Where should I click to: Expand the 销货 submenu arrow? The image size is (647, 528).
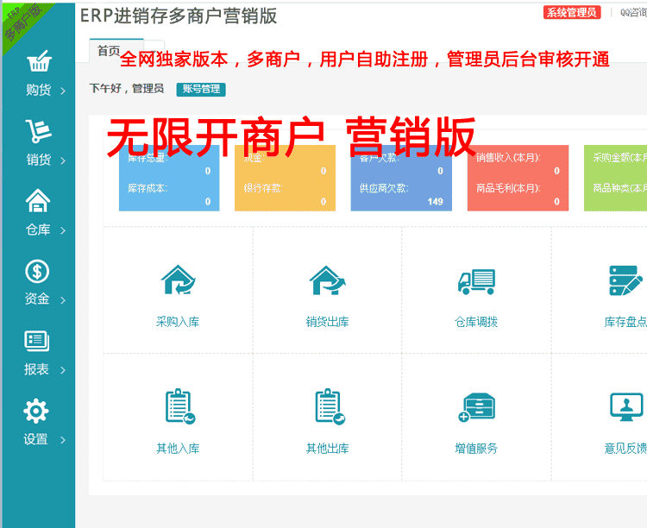pos(63,160)
